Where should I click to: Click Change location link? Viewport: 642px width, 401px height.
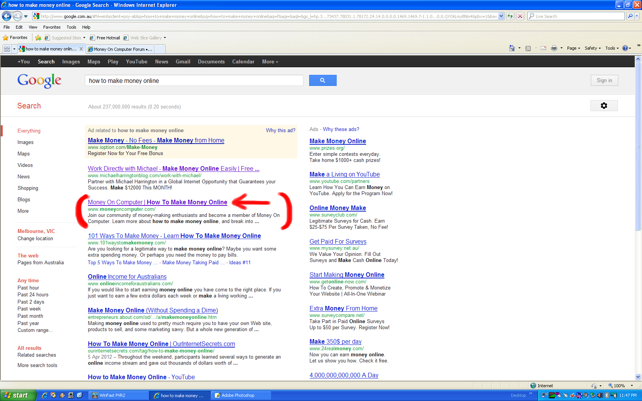click(35, 238)
